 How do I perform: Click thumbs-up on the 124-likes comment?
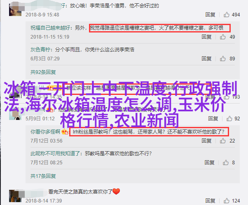(x=226, y=201)
